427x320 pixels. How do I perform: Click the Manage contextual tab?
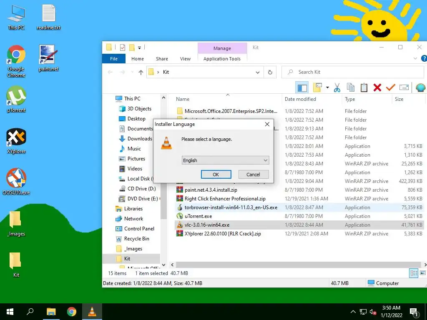click(222, 48)
